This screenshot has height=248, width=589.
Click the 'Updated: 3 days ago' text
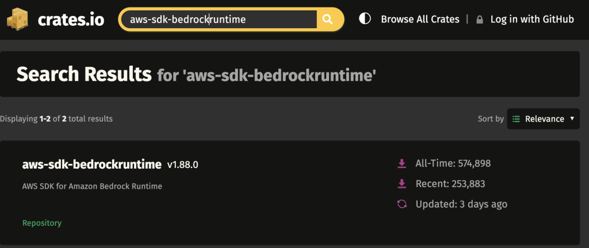click(461, 204)
